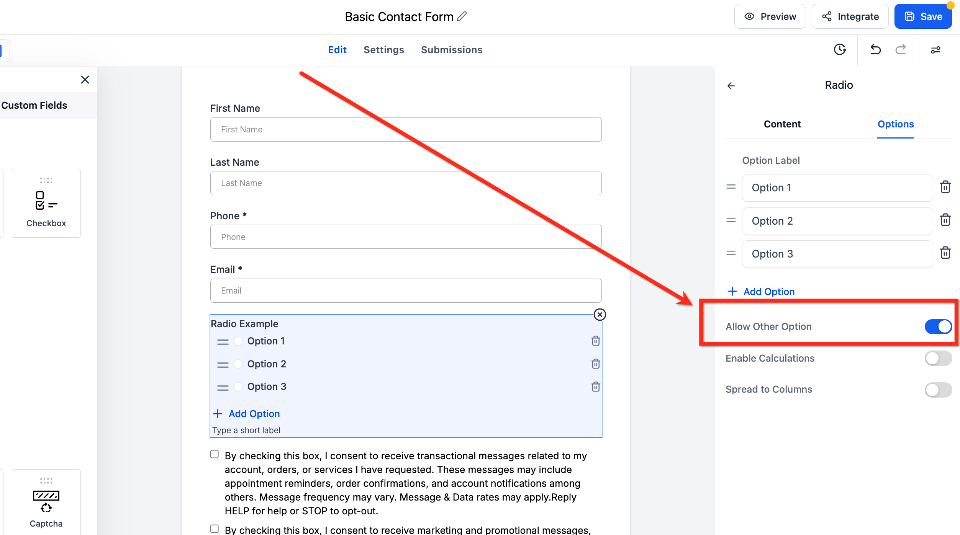The width and height of the screenshot is (960, 535).
Task: Open the Submissions tab
Action: (x=452, y=50)
